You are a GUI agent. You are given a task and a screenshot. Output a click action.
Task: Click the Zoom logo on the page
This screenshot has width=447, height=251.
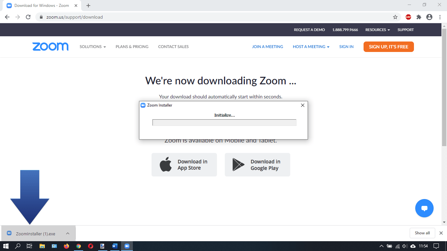(x=50, y=46)
